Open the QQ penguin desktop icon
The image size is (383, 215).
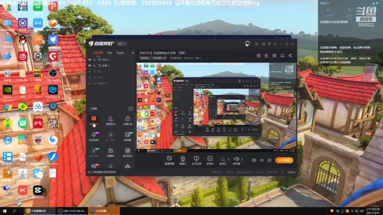coord(23,41)
